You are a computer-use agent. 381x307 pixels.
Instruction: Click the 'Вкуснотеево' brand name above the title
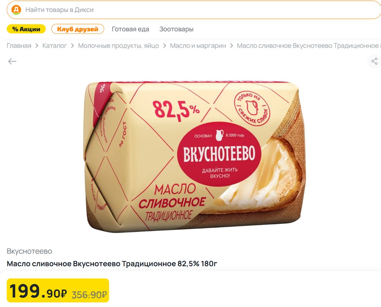[29, 251]
